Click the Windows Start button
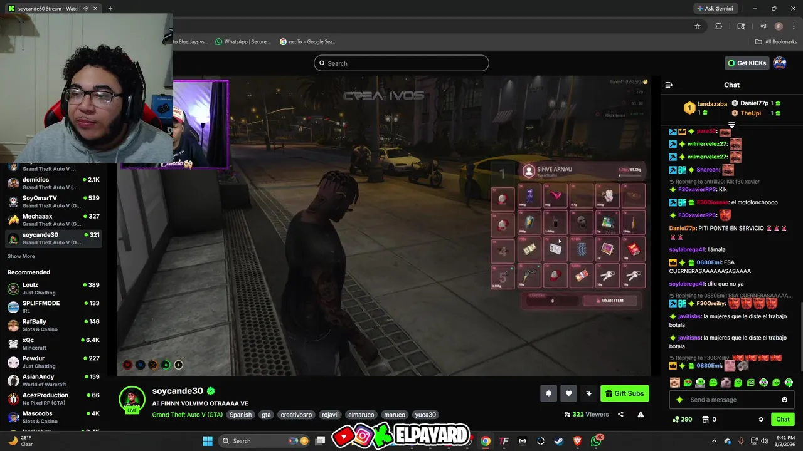This screenshot has width=803, height=451. 208,441
